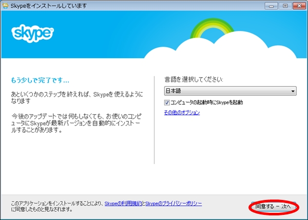Open the Skypeの利用規約 link
Viewport: 308px width, 220px height.
pyautogui.click(x=123, y=204)
